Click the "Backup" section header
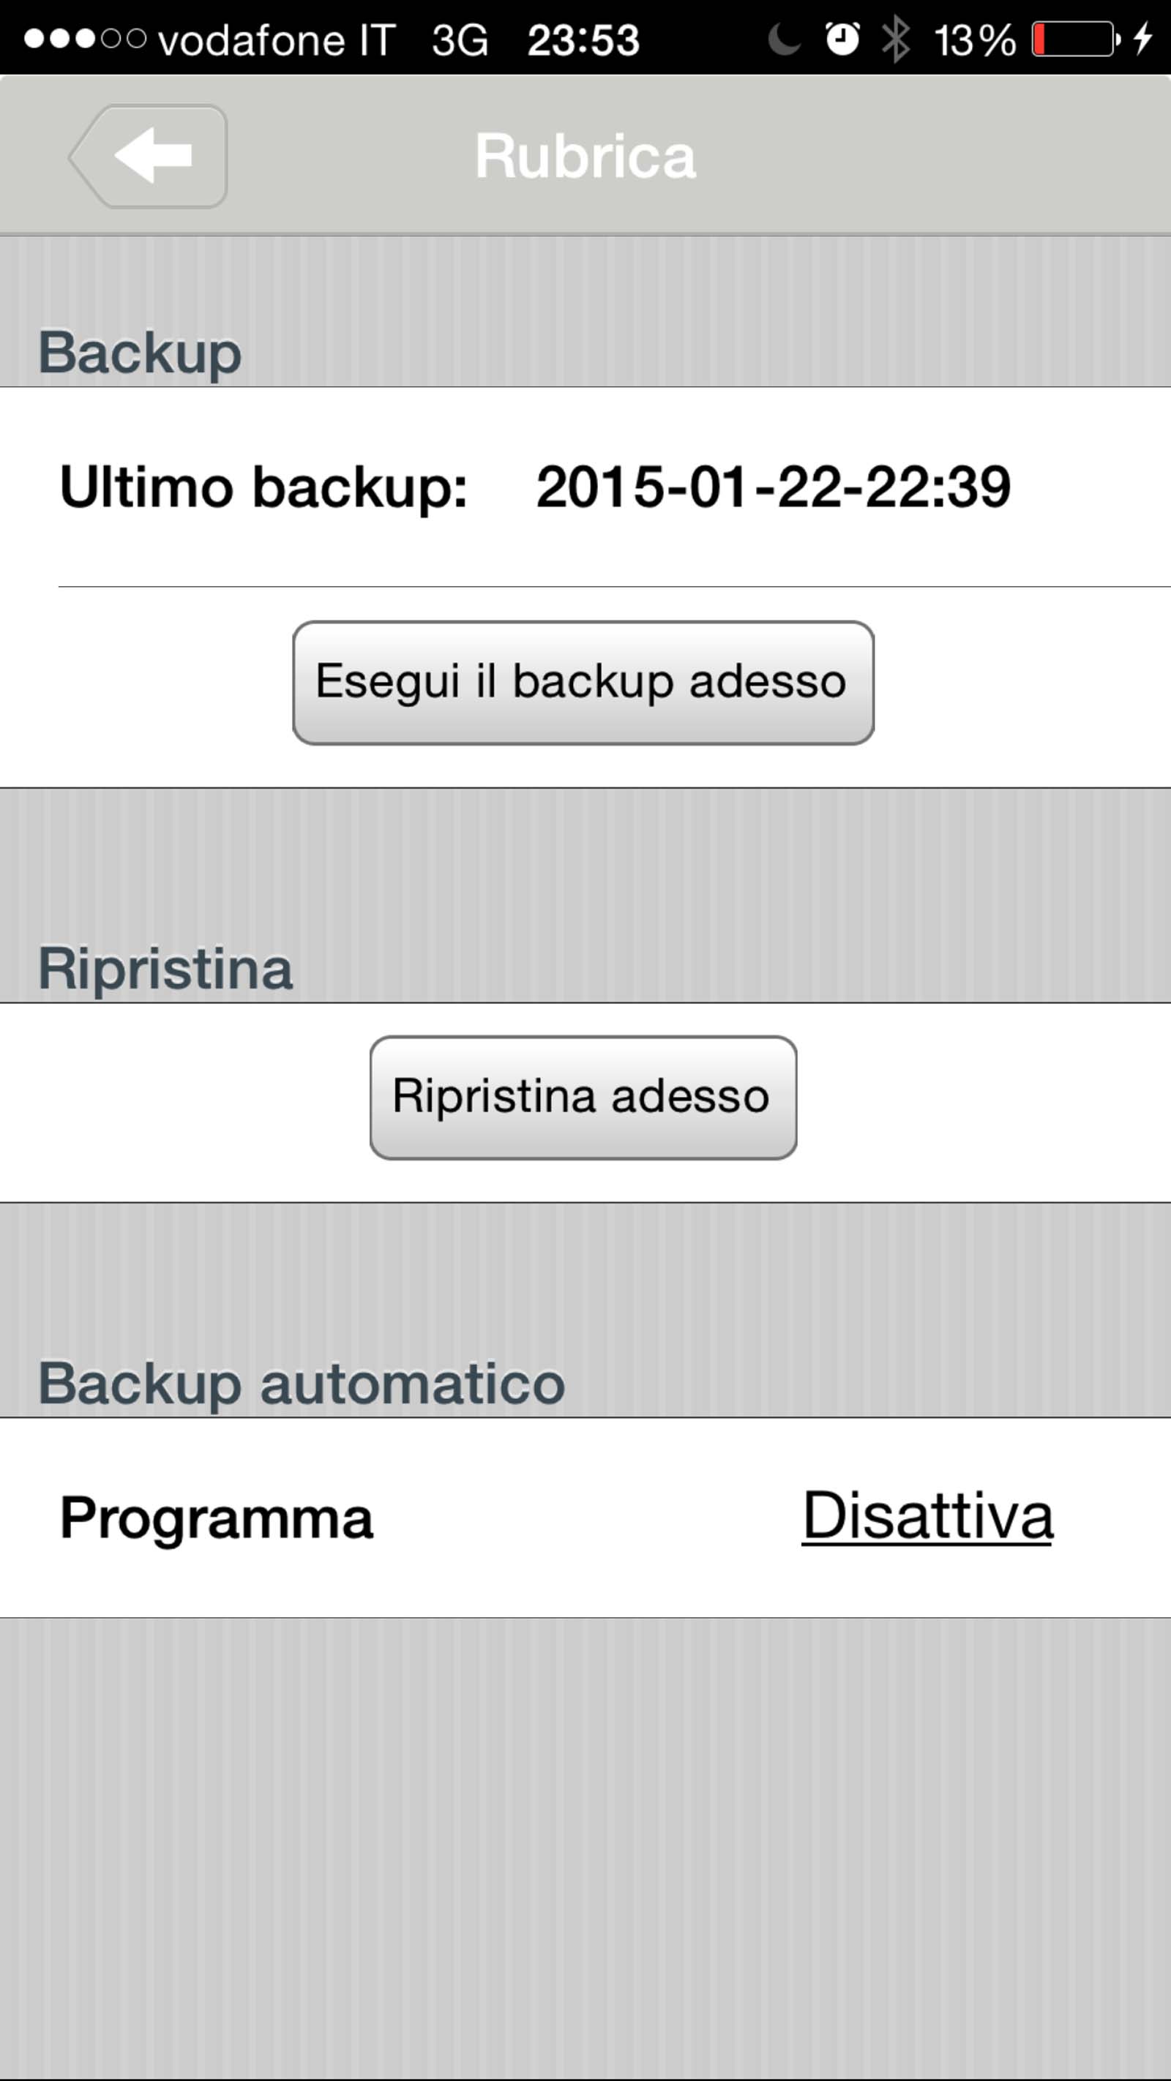Image resolution: width=1171 pixels, height=2081 pixels. [x=140, y=352]
